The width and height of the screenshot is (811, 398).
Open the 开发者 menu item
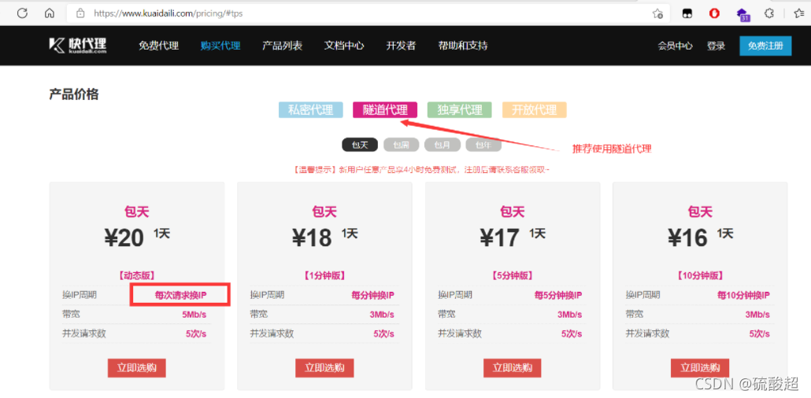pos(401,46)
